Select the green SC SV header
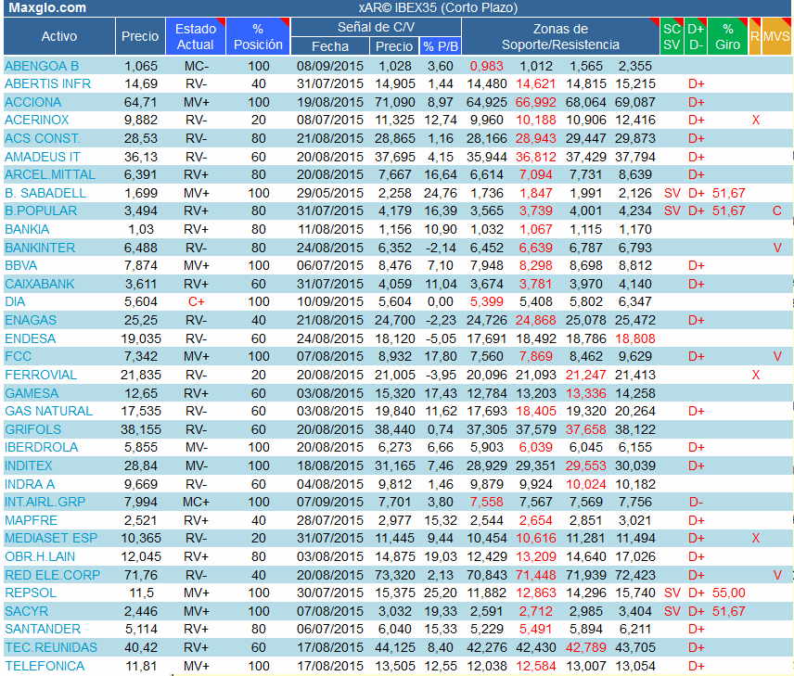The image size is (794, 676). (672, 37)
